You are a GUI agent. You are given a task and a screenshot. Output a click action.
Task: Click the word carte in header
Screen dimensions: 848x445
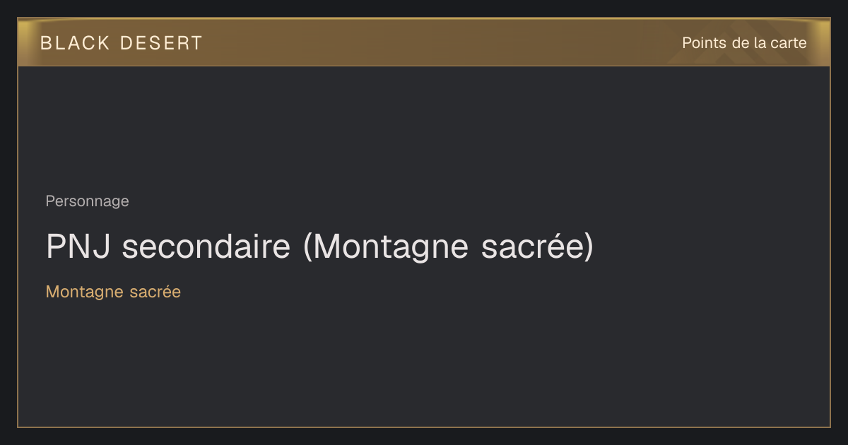788,43
